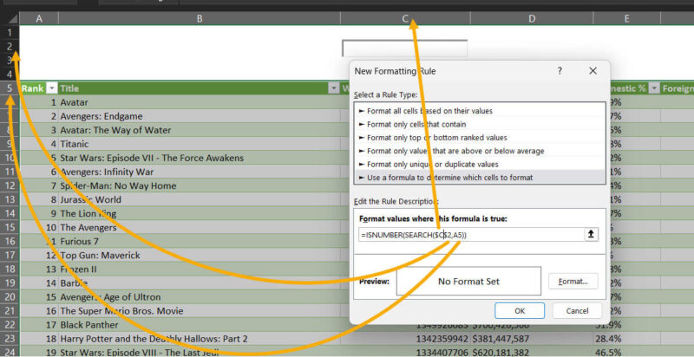Click 'Star Wars: Episode VIII - The Last Jedi'

[200, 353]
